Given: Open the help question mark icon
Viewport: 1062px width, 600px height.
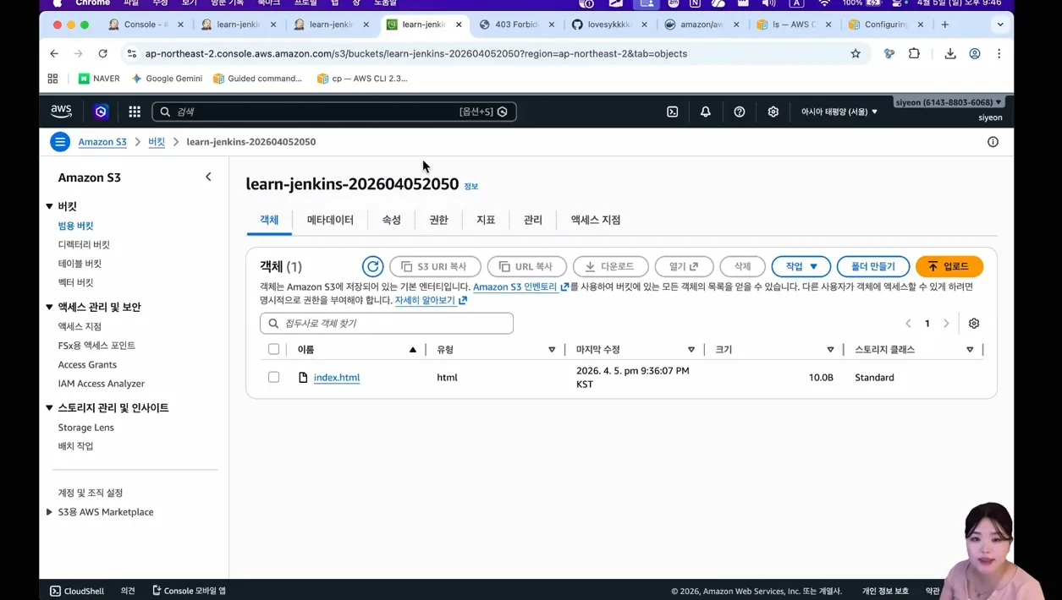Looking at the screenshot, I should coord(740,112).
